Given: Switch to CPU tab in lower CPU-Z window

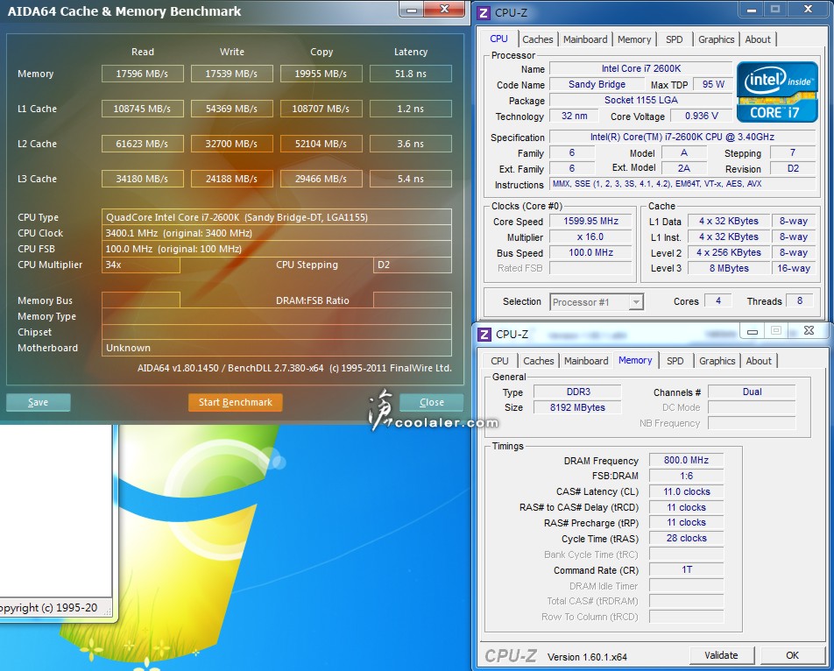Looking at the screenshot, I should pyautogui.click(x=499, y=361).
